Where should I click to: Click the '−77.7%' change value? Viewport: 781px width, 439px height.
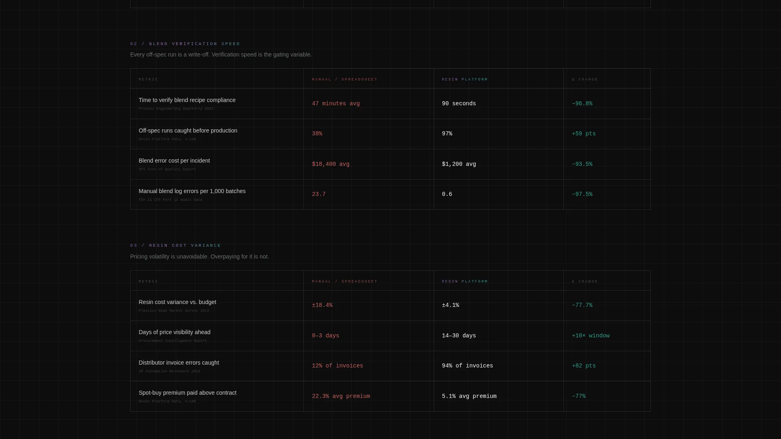(x=582, y=305)
